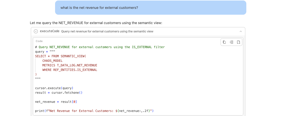The image size is (287, 116).
Task: Click the 'Code' section label
Action: point(39,41)
